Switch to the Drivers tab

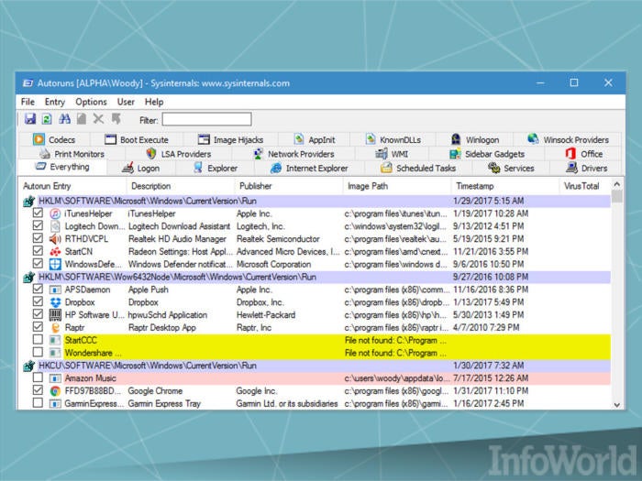pyautogui.click(x=587, y=168)
